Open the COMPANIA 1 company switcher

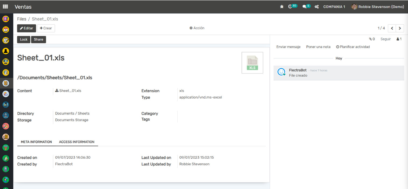click(x=334, y=7)
